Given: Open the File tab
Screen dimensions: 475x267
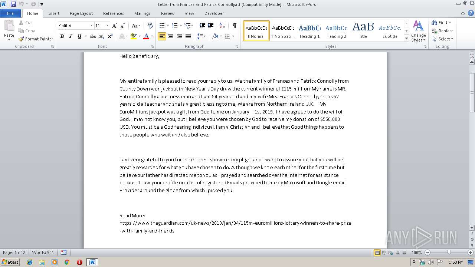Looking at the screenshot, I should coord(10,13).
